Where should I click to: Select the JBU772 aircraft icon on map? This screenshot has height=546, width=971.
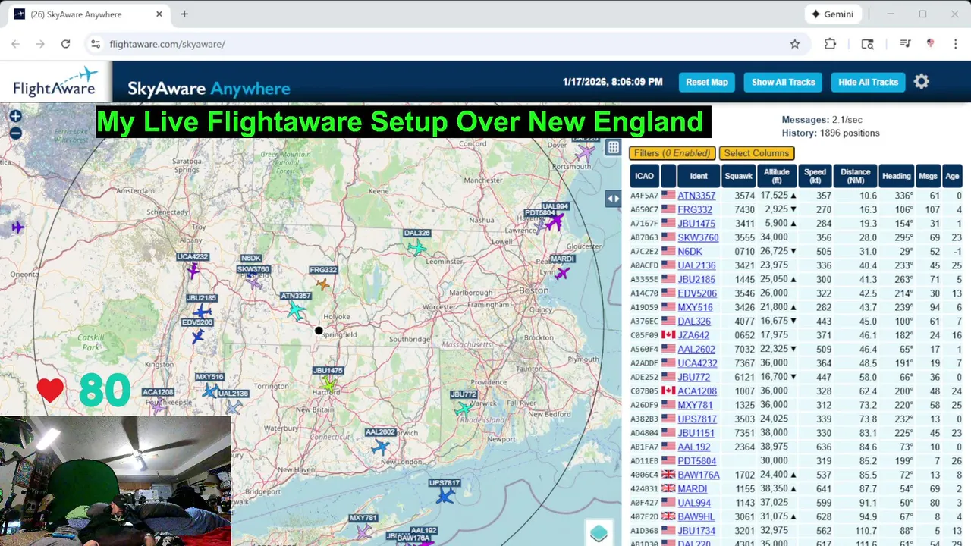463,409
